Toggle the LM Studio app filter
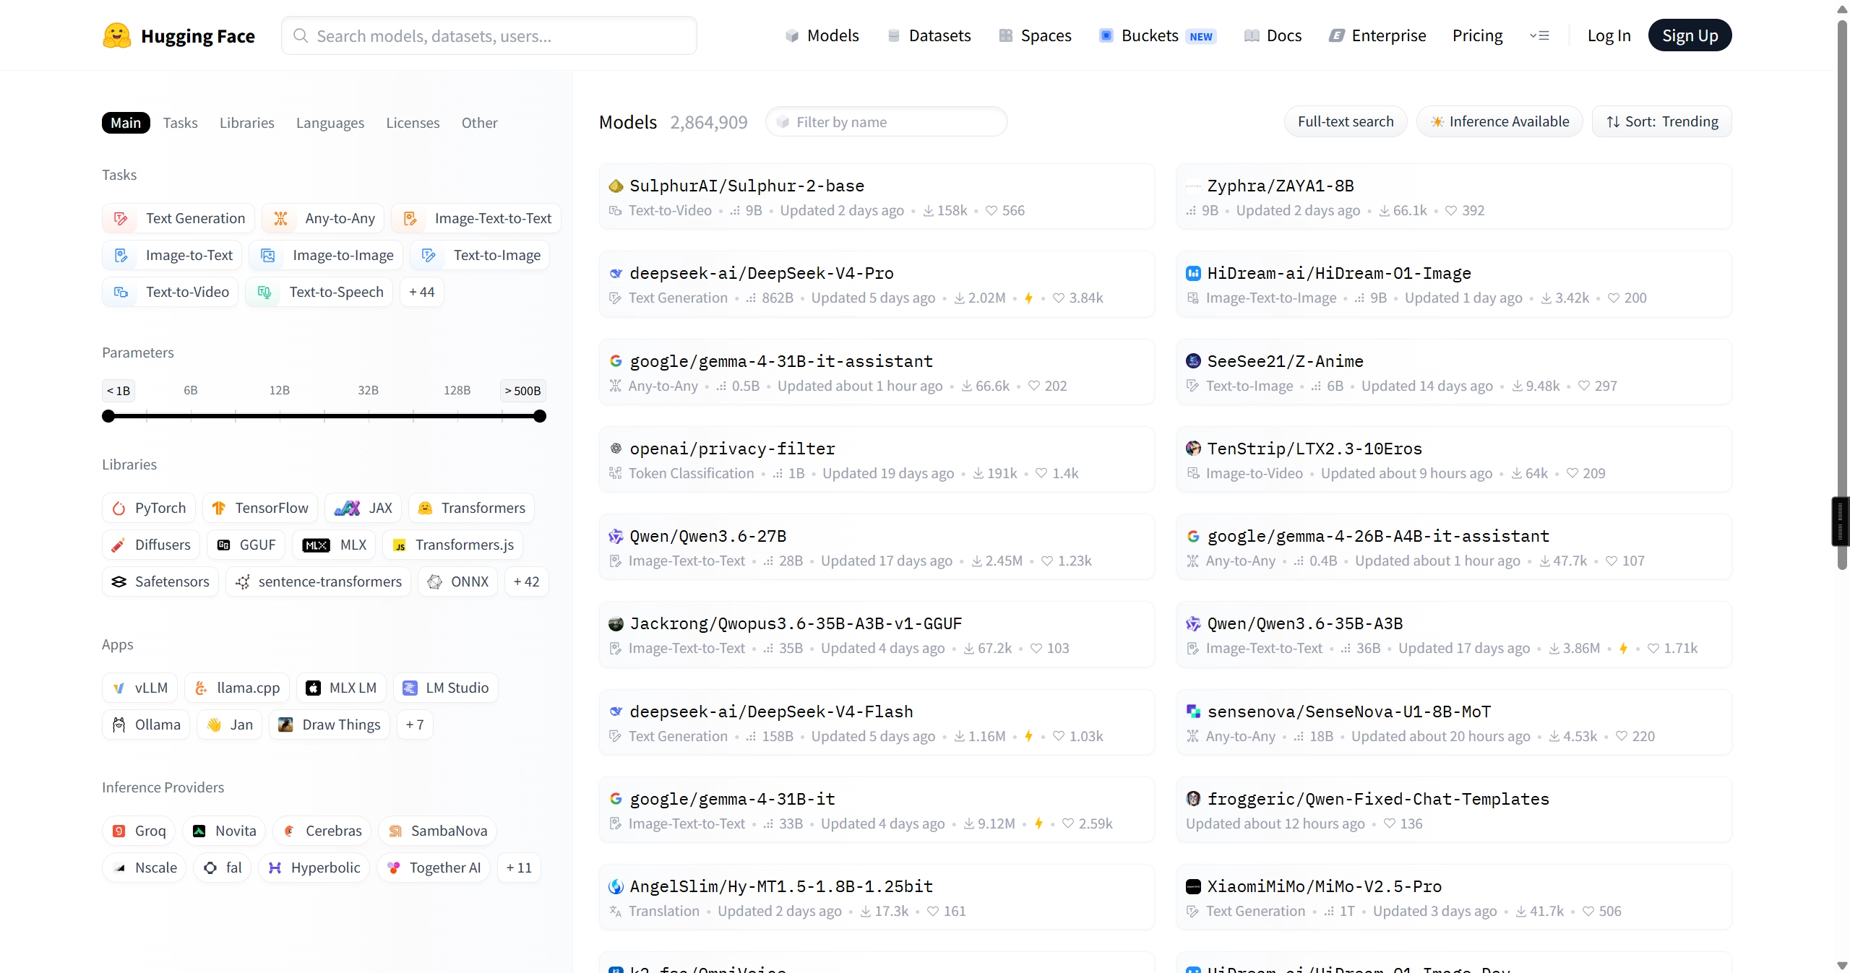Image resolution: width=1850 pixels, height=973 pixels. [446, 688]
